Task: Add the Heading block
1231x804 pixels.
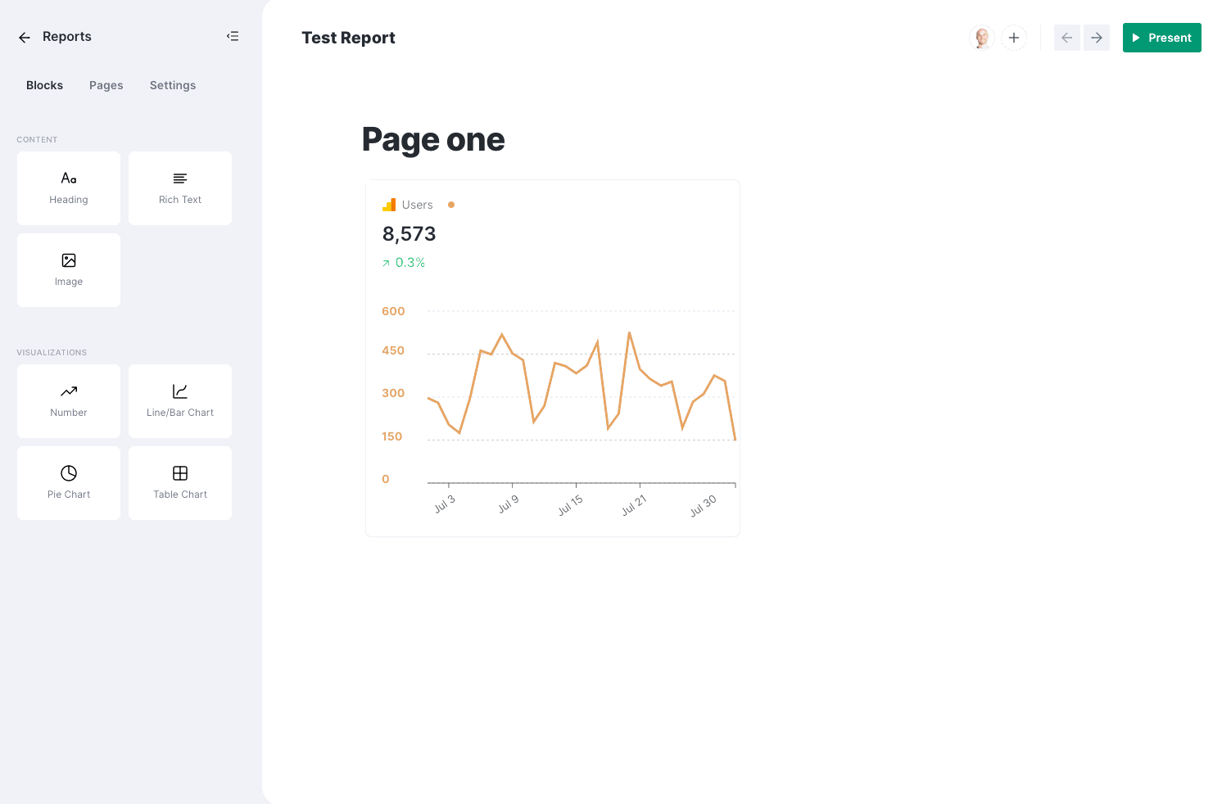Action: pos(69,188)
